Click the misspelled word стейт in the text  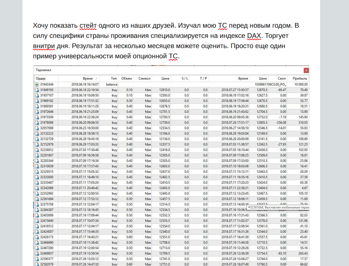pos(88,26)
